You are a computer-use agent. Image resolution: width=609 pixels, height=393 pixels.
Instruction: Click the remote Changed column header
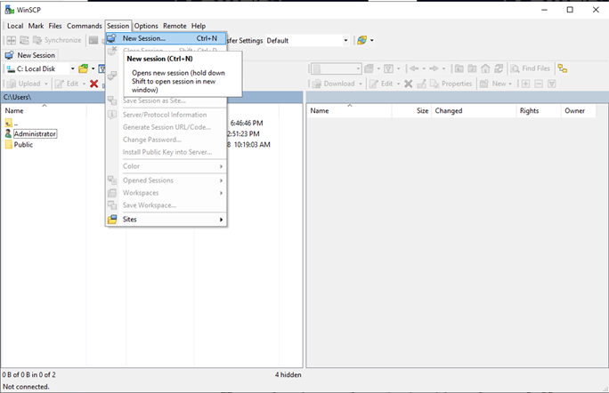[x=474, y=111]
